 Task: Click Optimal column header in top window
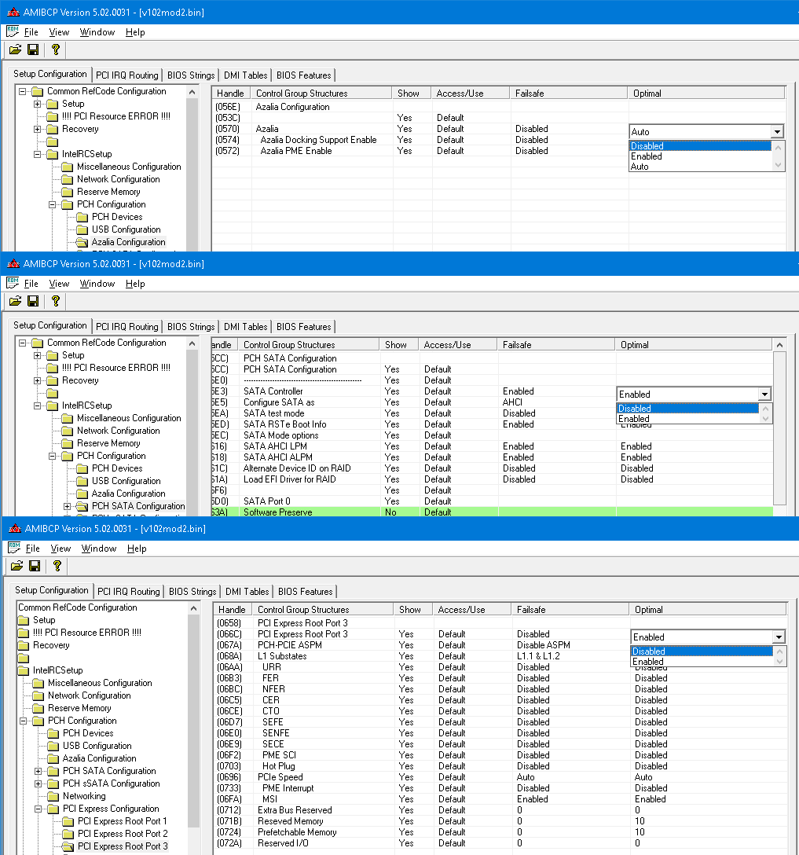click(706, 94)
